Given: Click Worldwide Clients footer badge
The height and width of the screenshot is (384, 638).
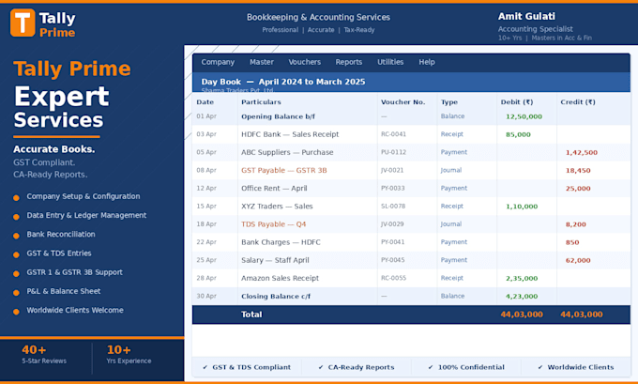Looking at the screenshot, I should pos(576,367).
